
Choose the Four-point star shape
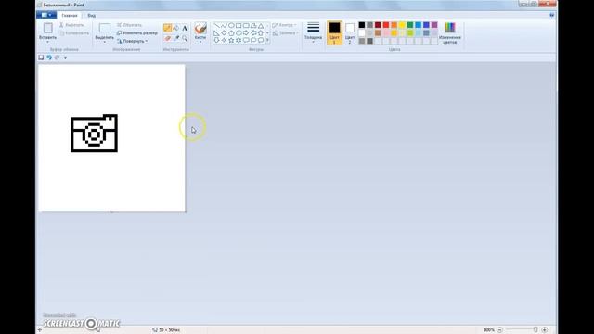click(x=224, y=40)
